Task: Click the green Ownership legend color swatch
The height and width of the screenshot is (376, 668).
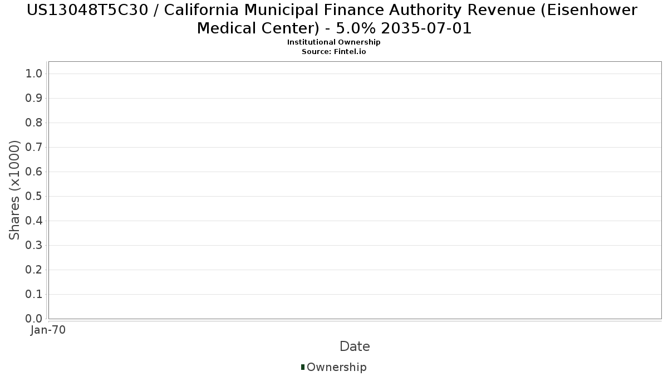Action: (303, 367)
